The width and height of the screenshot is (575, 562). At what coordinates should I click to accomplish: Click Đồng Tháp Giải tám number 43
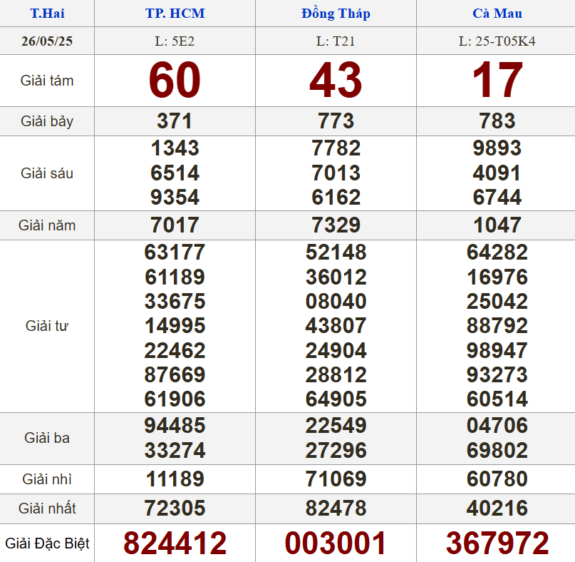pyautogui.click(x=336, y=81)
